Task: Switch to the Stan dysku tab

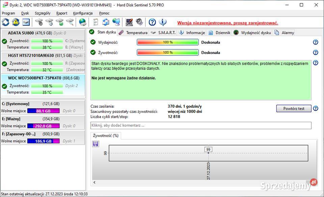Action: point(103,32)
